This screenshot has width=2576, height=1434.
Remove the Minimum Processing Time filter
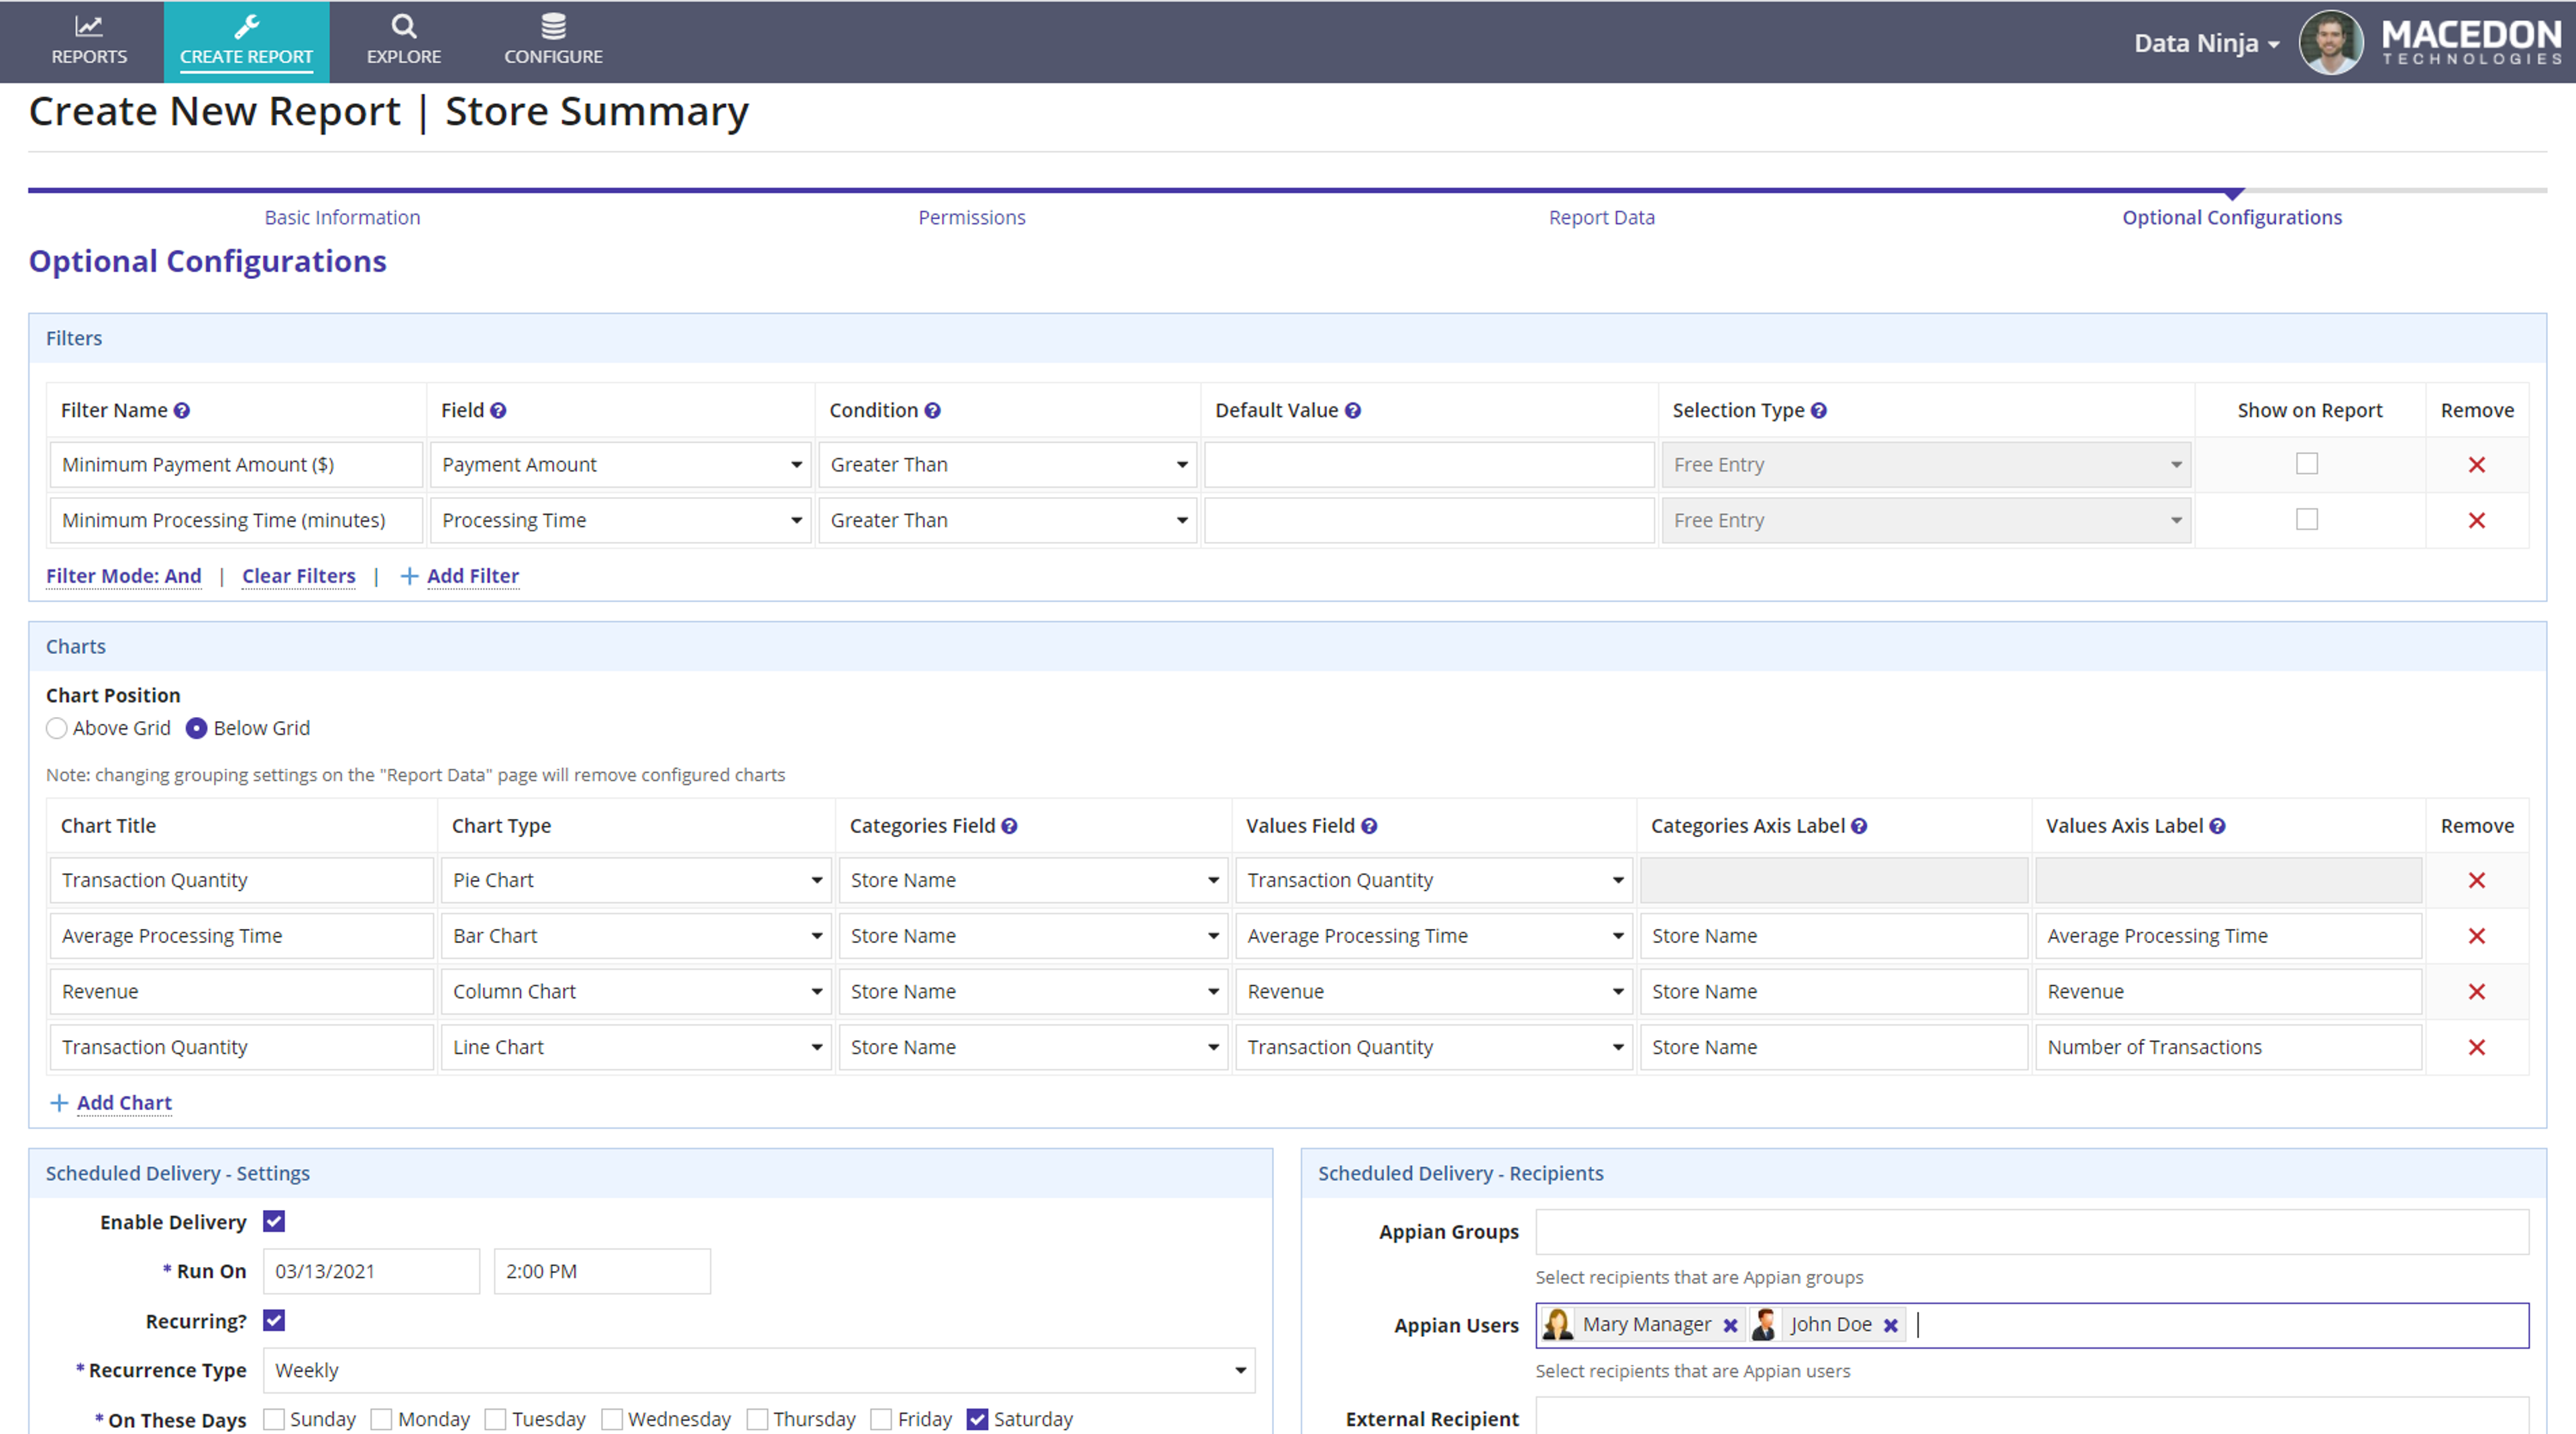(x=2477, y=521)
